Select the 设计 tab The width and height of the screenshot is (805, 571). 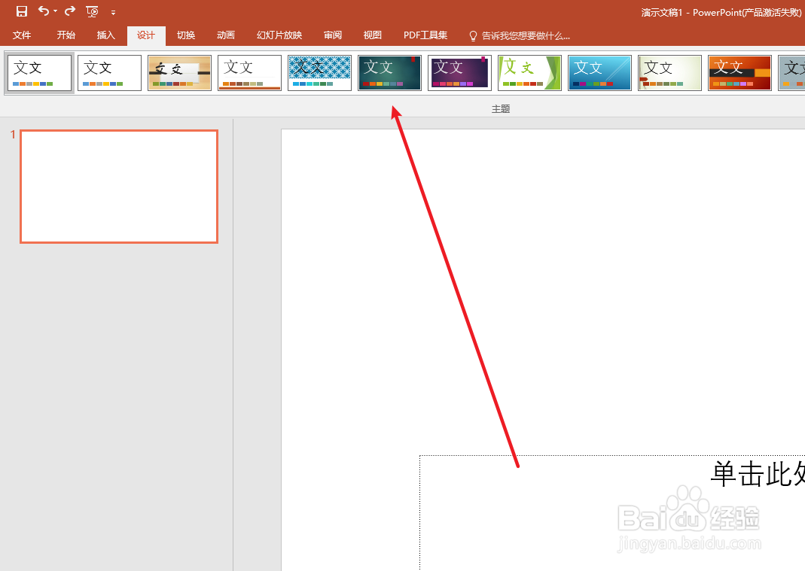[146, 35]
